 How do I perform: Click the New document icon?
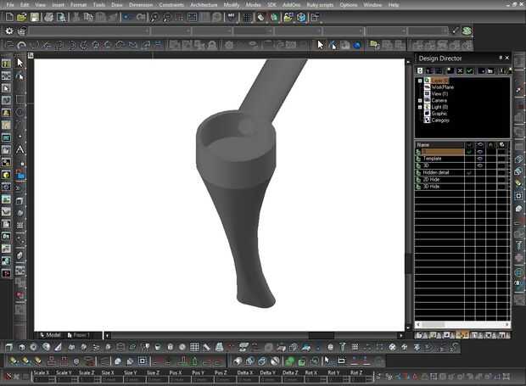8,17
